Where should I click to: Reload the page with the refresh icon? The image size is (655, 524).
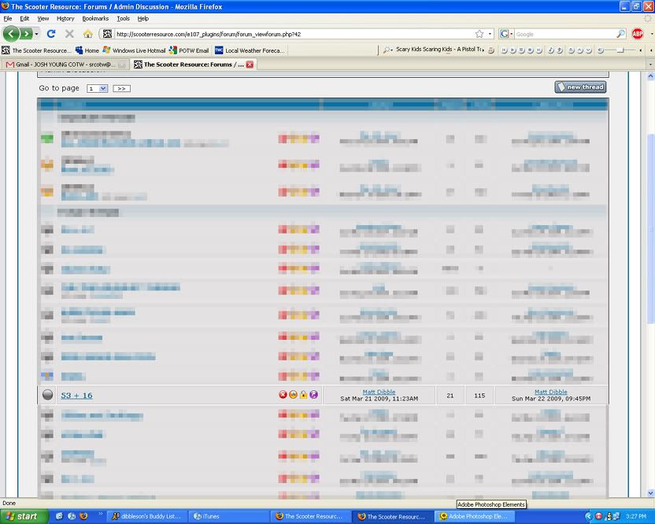tap(51, 34)
